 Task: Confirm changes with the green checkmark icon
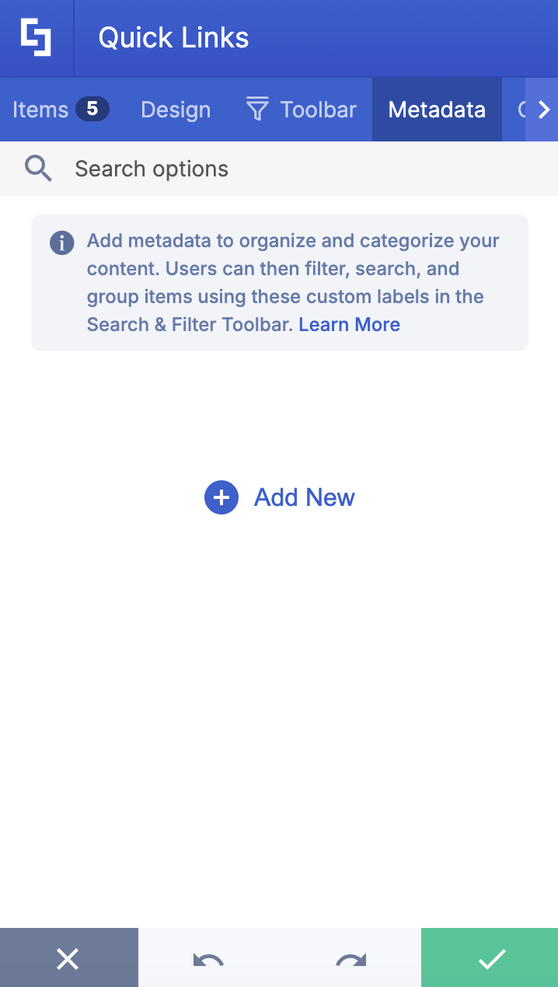click(489, 957)
